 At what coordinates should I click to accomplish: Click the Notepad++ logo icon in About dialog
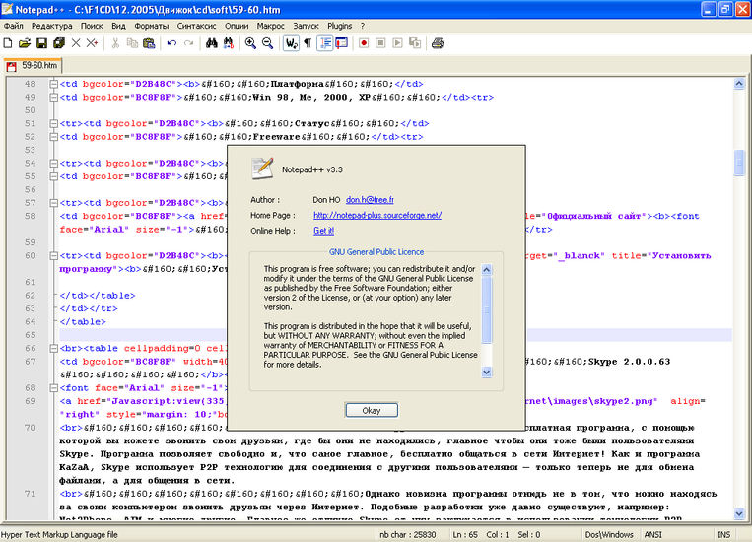[x=262, y=169]
